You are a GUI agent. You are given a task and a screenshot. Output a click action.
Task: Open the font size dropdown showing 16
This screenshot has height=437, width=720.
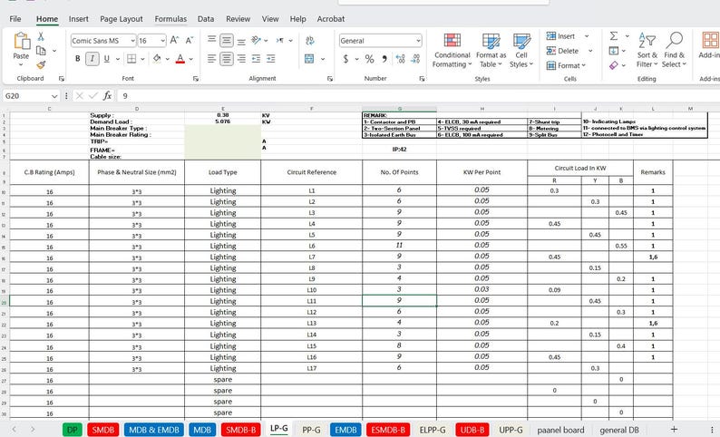(x=162, y=41)
